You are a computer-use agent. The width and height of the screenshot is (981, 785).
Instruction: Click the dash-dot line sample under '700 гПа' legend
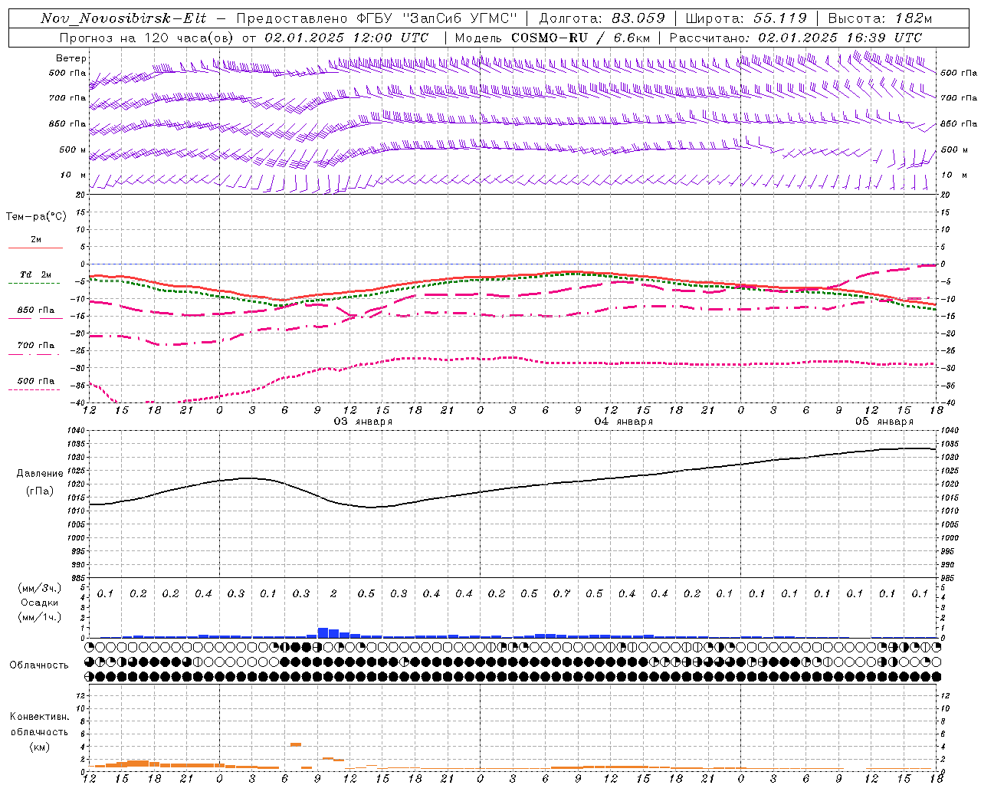tap(35, 354)
